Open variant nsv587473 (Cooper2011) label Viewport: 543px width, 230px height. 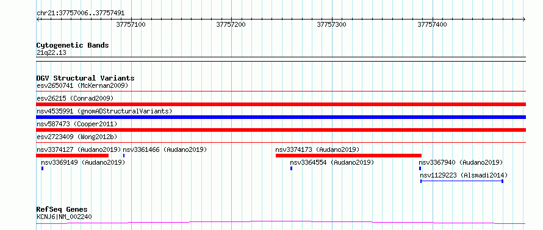[77, 124]
